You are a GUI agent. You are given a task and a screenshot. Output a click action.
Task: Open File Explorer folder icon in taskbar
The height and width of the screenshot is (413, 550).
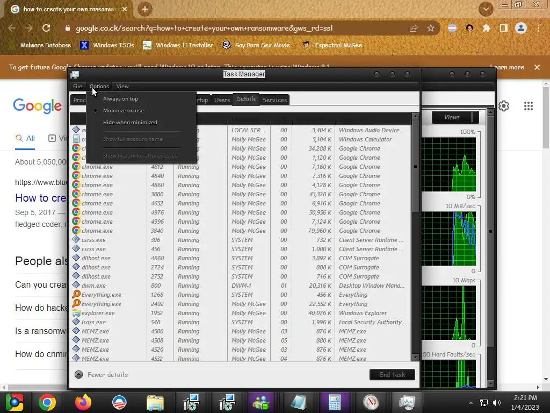pyautogui.click(x=155, y=402)
